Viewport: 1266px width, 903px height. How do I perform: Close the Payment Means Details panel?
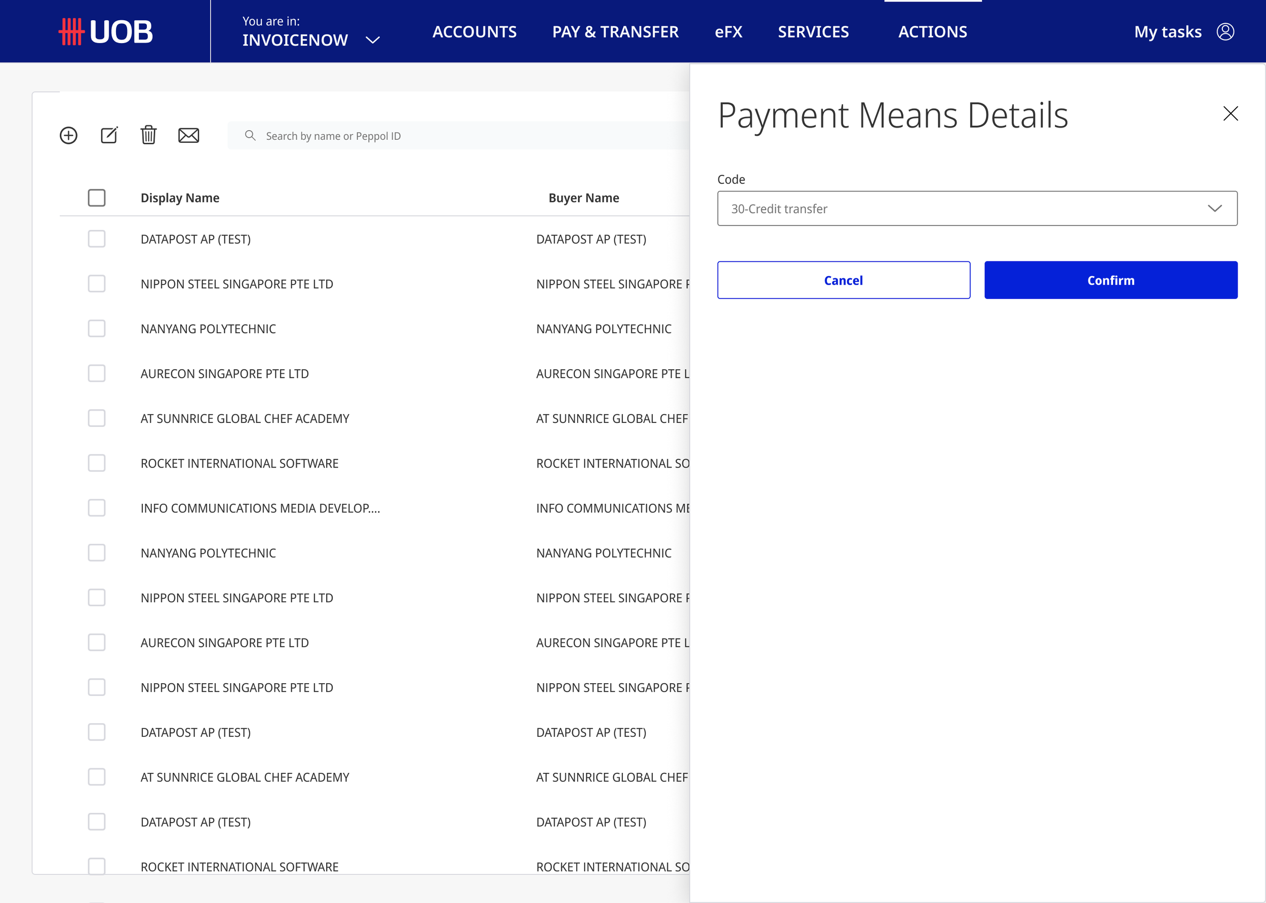(x=1231, y=113)
